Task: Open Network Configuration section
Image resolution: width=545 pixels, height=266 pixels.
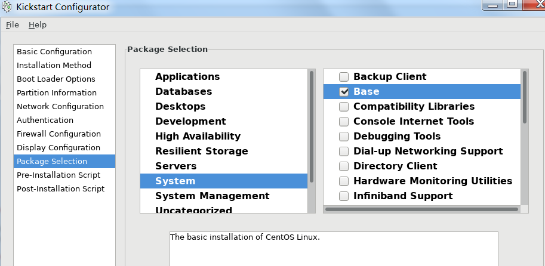Action: tap(60, 107)
